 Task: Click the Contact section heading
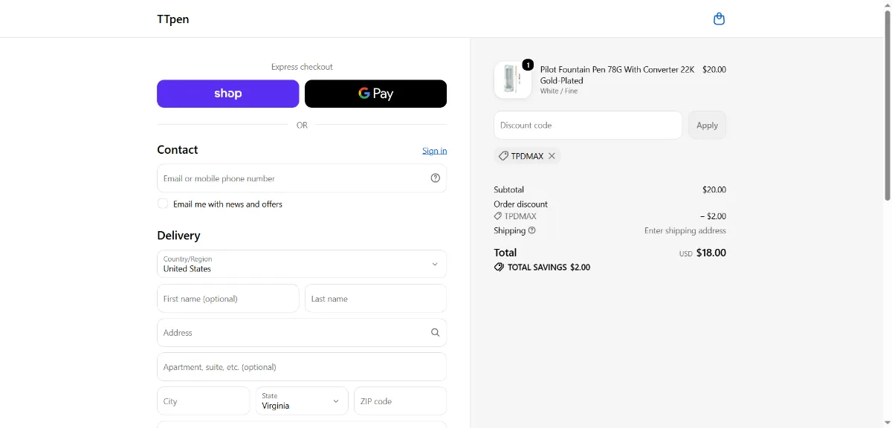[x=178, y=150]
